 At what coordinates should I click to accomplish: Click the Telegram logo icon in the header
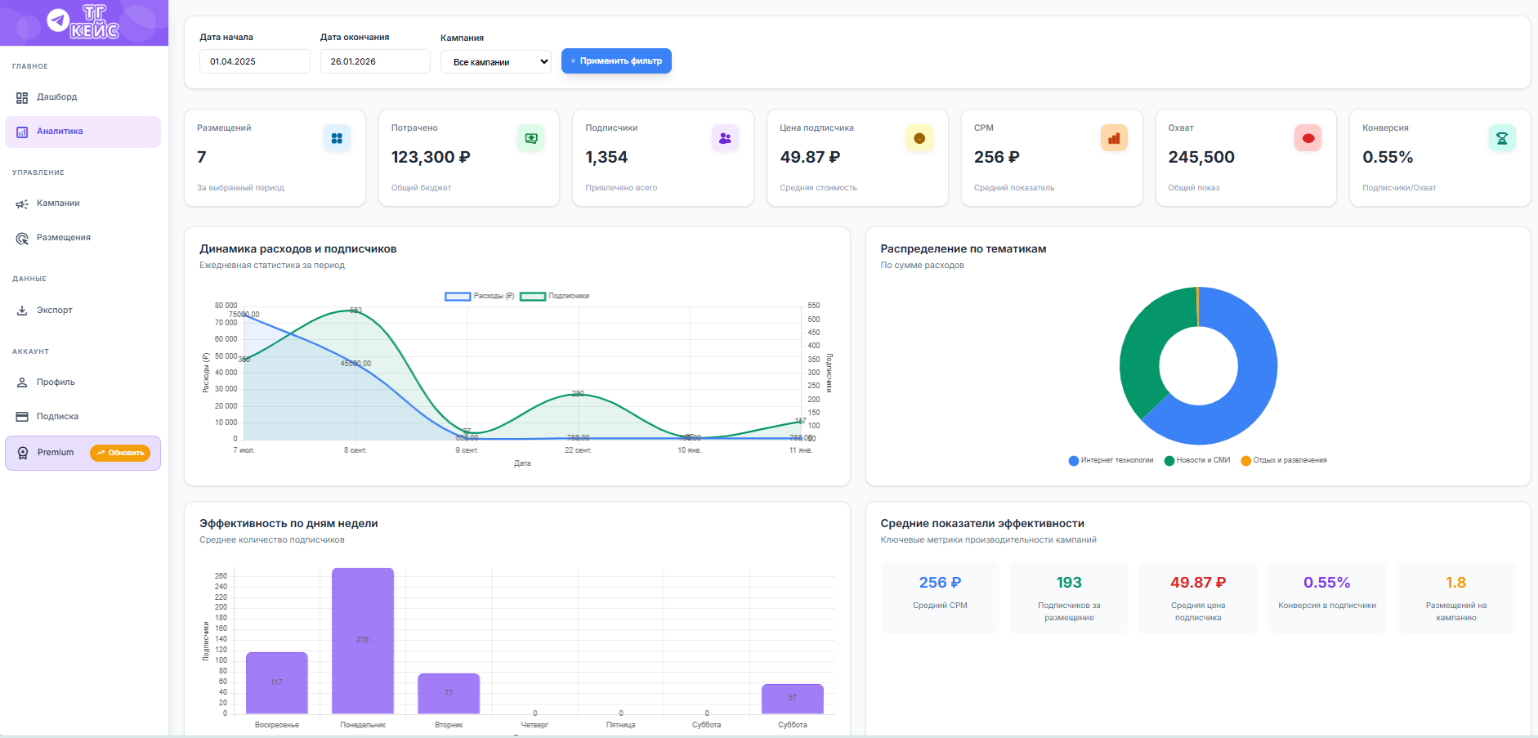pyautogui.click(x=58, y=20)
